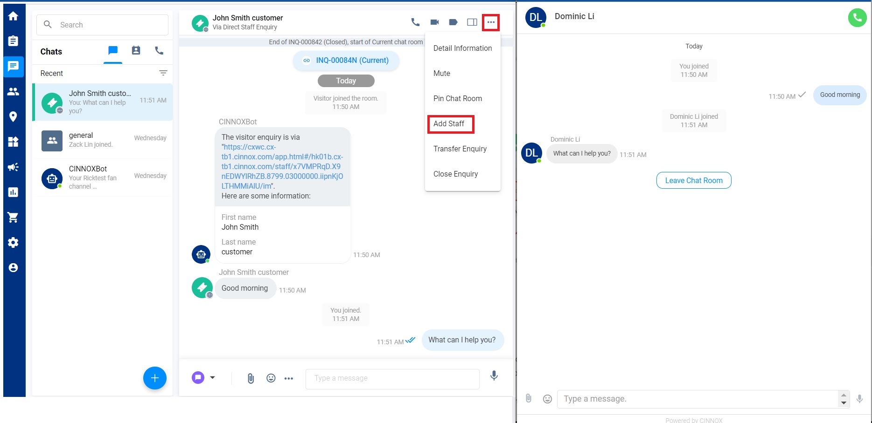872x423 pixels.
Task: Open the INQ-00084N (Current) enquiry link
Action: point(346,61)
